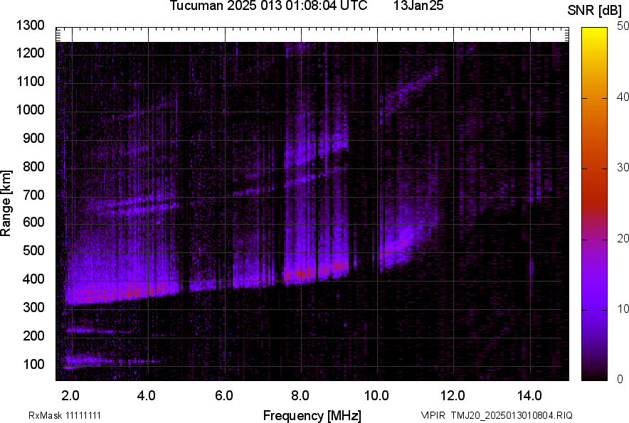Click the 'Frequency [MHz]' axis label
This screenshot has width=629, height=423.
(x=312, y=415)
